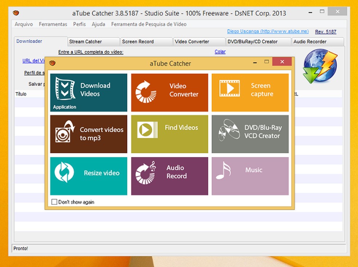Enable the Don't show again checkbox
Image resolution: width=358 pixels, height=267 pixels.
pyautogui.click(x=55, y=202)
